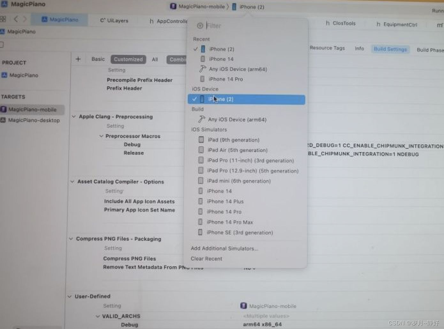Click the filter icon in the device popup

200,26
